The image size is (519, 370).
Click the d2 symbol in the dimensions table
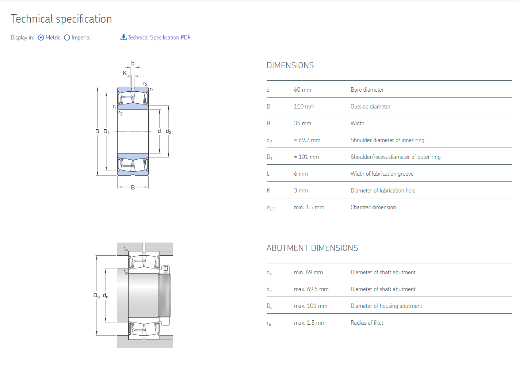tap(269, 141)
